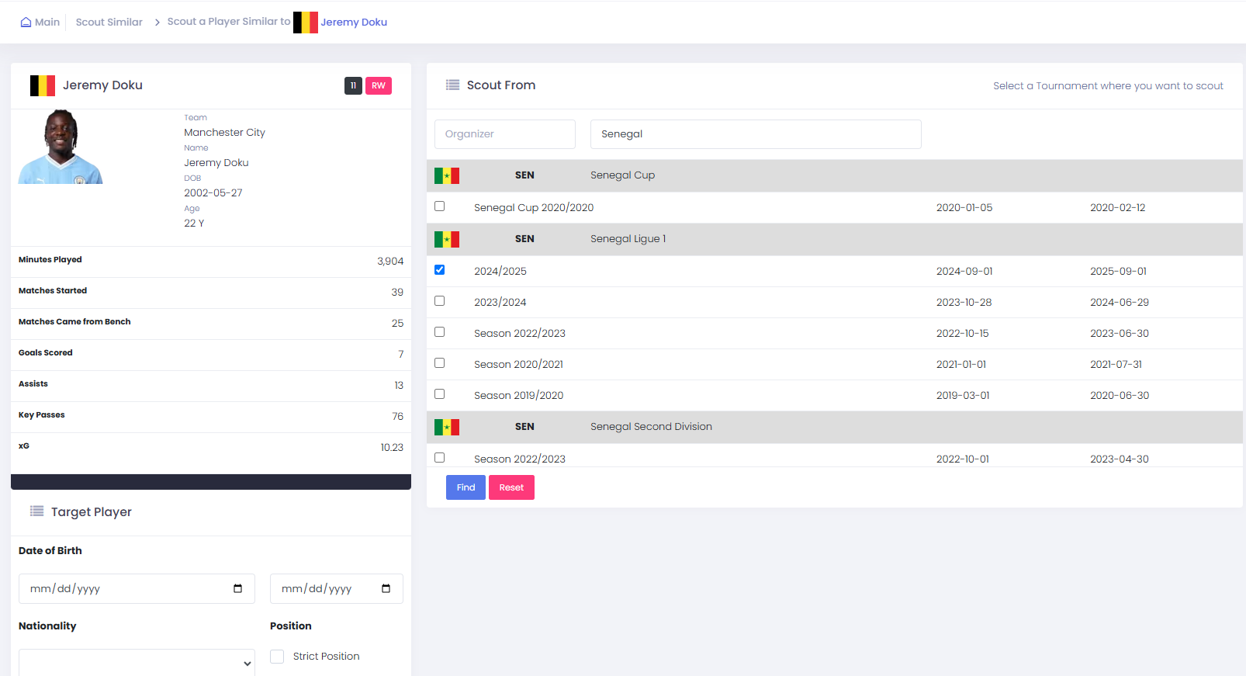The width and height of the screenshot is (1246, 676).
Task: Tick the 2023/2024 season checkbox
Action: (x=440, y=301)
